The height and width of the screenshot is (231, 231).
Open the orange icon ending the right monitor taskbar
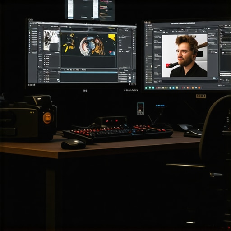point(199,88)
